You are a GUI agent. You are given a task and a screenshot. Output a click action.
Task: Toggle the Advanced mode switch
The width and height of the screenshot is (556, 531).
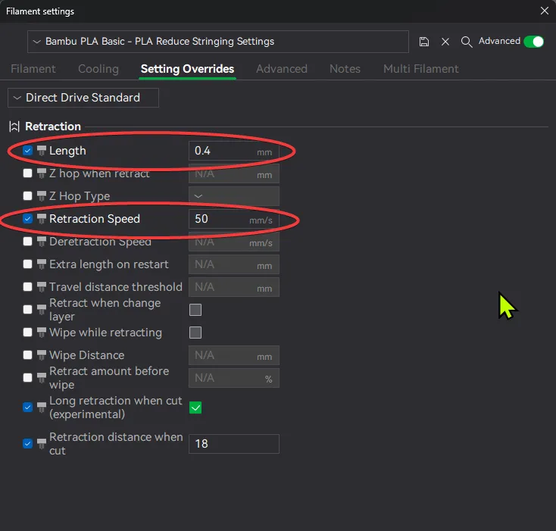[x=534, y=42]
